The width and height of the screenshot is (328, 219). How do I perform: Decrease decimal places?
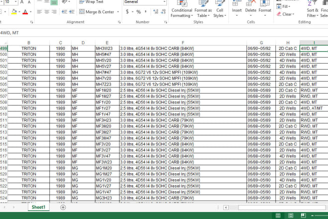[x=164, y=12]
